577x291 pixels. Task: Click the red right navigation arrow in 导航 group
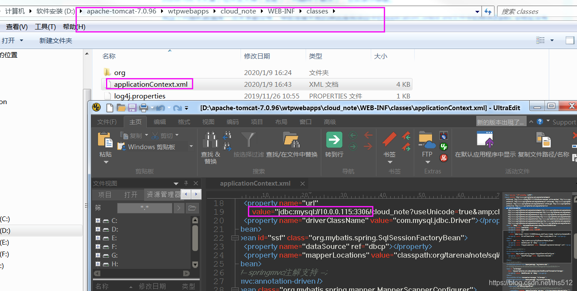[369, 147]
